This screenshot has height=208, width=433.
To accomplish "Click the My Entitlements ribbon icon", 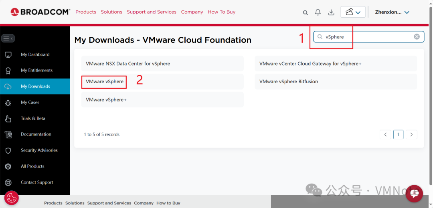I will 8,70.
